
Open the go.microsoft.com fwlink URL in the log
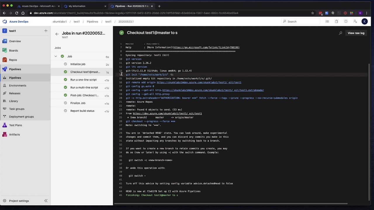pos(206,48)
